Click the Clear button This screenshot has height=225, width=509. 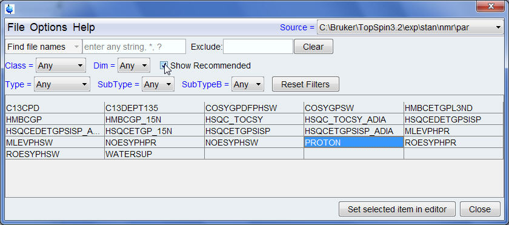(x=313, y=47)
